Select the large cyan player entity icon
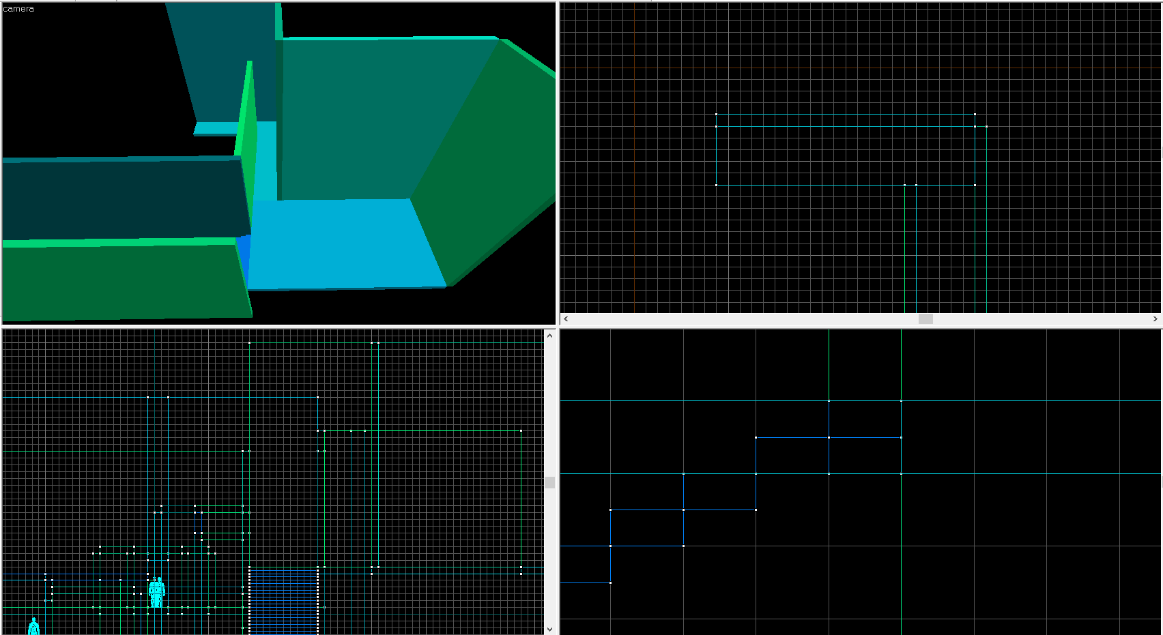The height and width of the screenshot is (635, 1163). [157, 592]
